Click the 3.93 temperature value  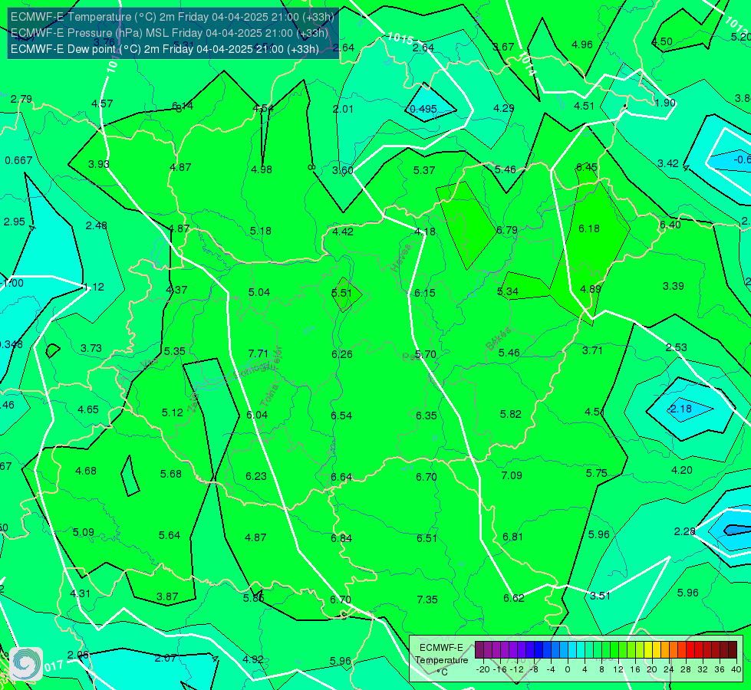coord(99,164)
